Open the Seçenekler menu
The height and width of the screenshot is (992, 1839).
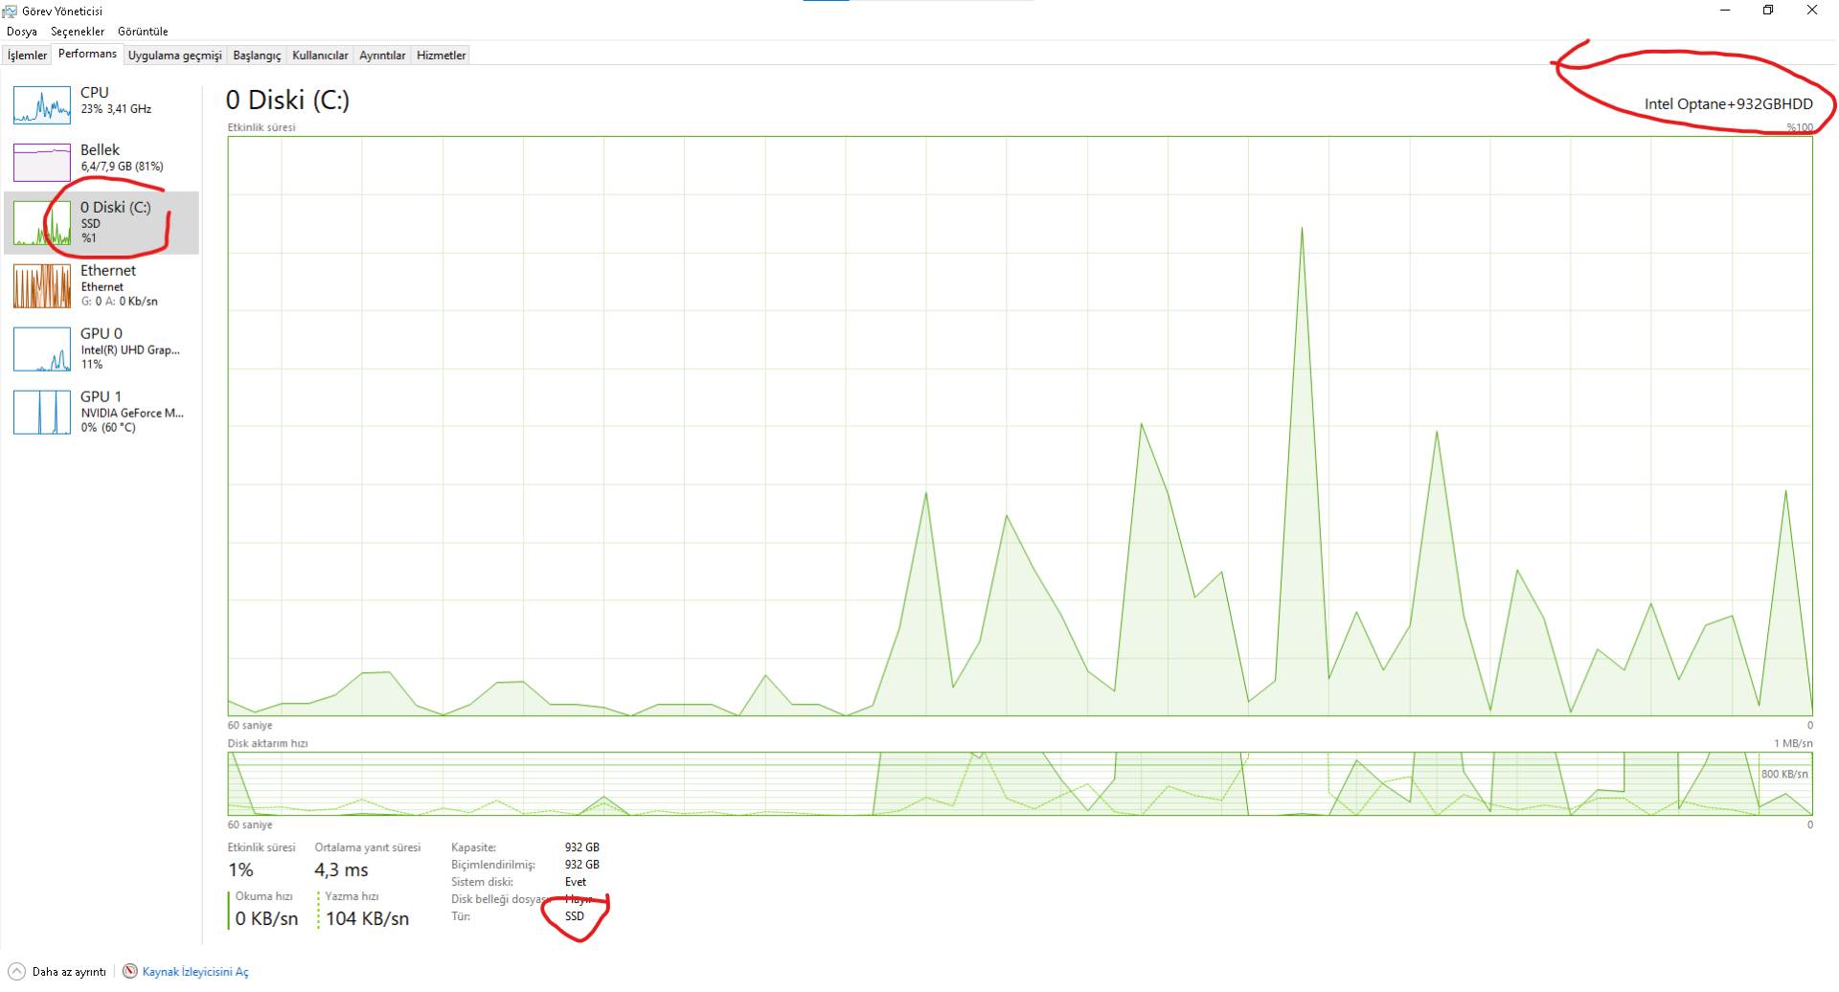(x=78, y=32)
